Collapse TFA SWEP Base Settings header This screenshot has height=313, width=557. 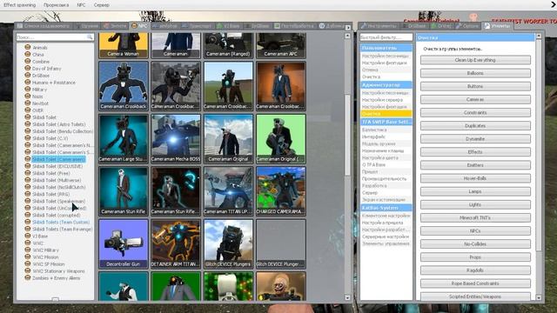386,122
